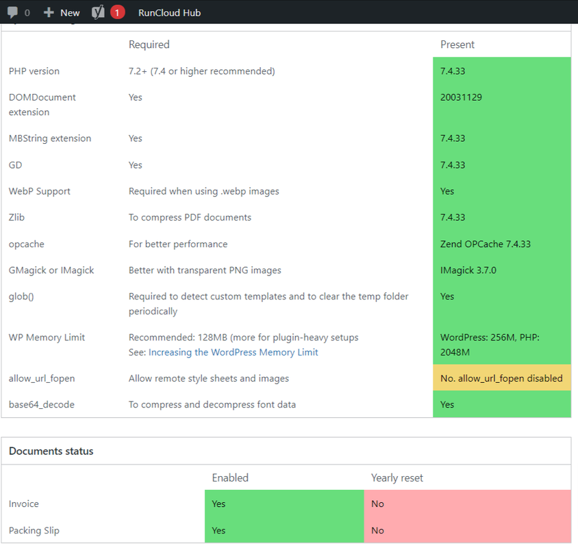Select WordPress: 256M, PHP: 2048M value
The width and height of the screenshot is (578, 548).
pyautogui.click(x=490, y=345)
